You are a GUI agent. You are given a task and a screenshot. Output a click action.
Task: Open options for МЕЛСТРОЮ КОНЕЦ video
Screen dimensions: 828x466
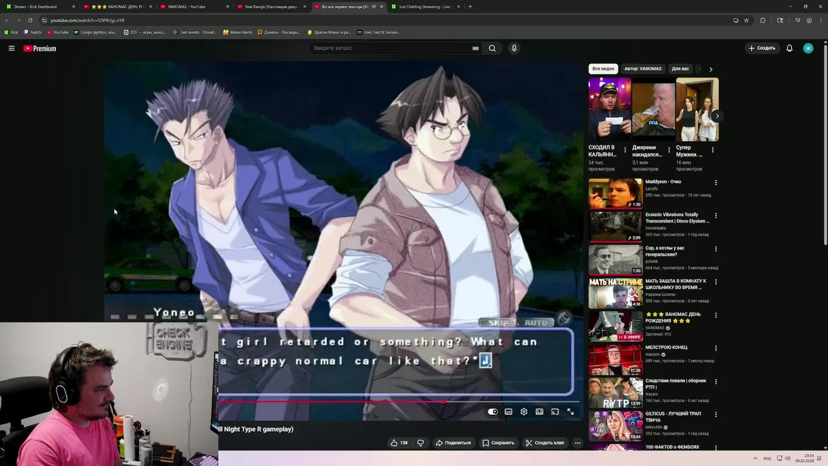pyautogui.click(x=716, y=348)
